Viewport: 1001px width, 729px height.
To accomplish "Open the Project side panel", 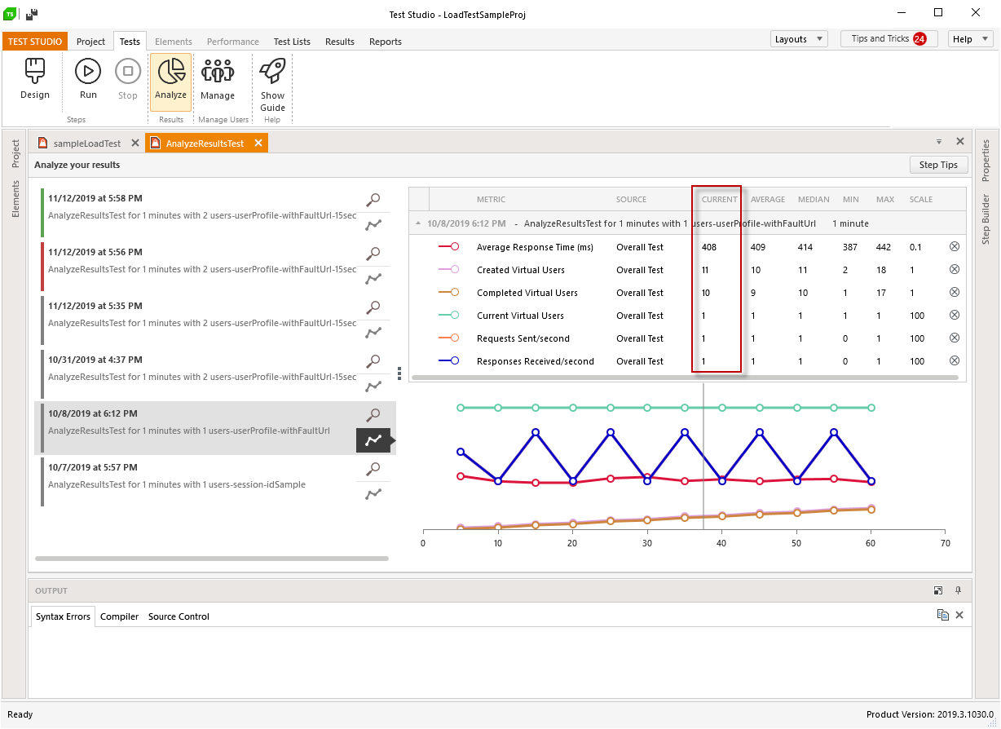I will [15, 154].
